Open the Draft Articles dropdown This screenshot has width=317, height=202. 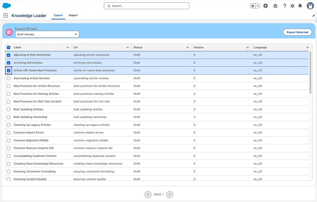point(47,34)
